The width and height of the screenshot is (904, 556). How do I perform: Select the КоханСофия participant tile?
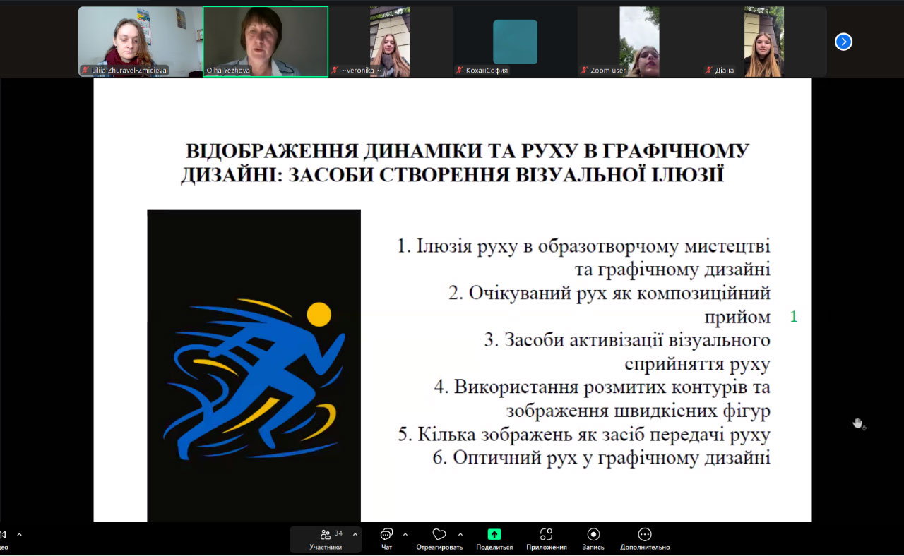(x=515, y=42)
